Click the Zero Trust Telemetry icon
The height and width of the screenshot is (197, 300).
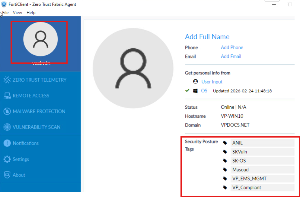[x=7, y=80]
